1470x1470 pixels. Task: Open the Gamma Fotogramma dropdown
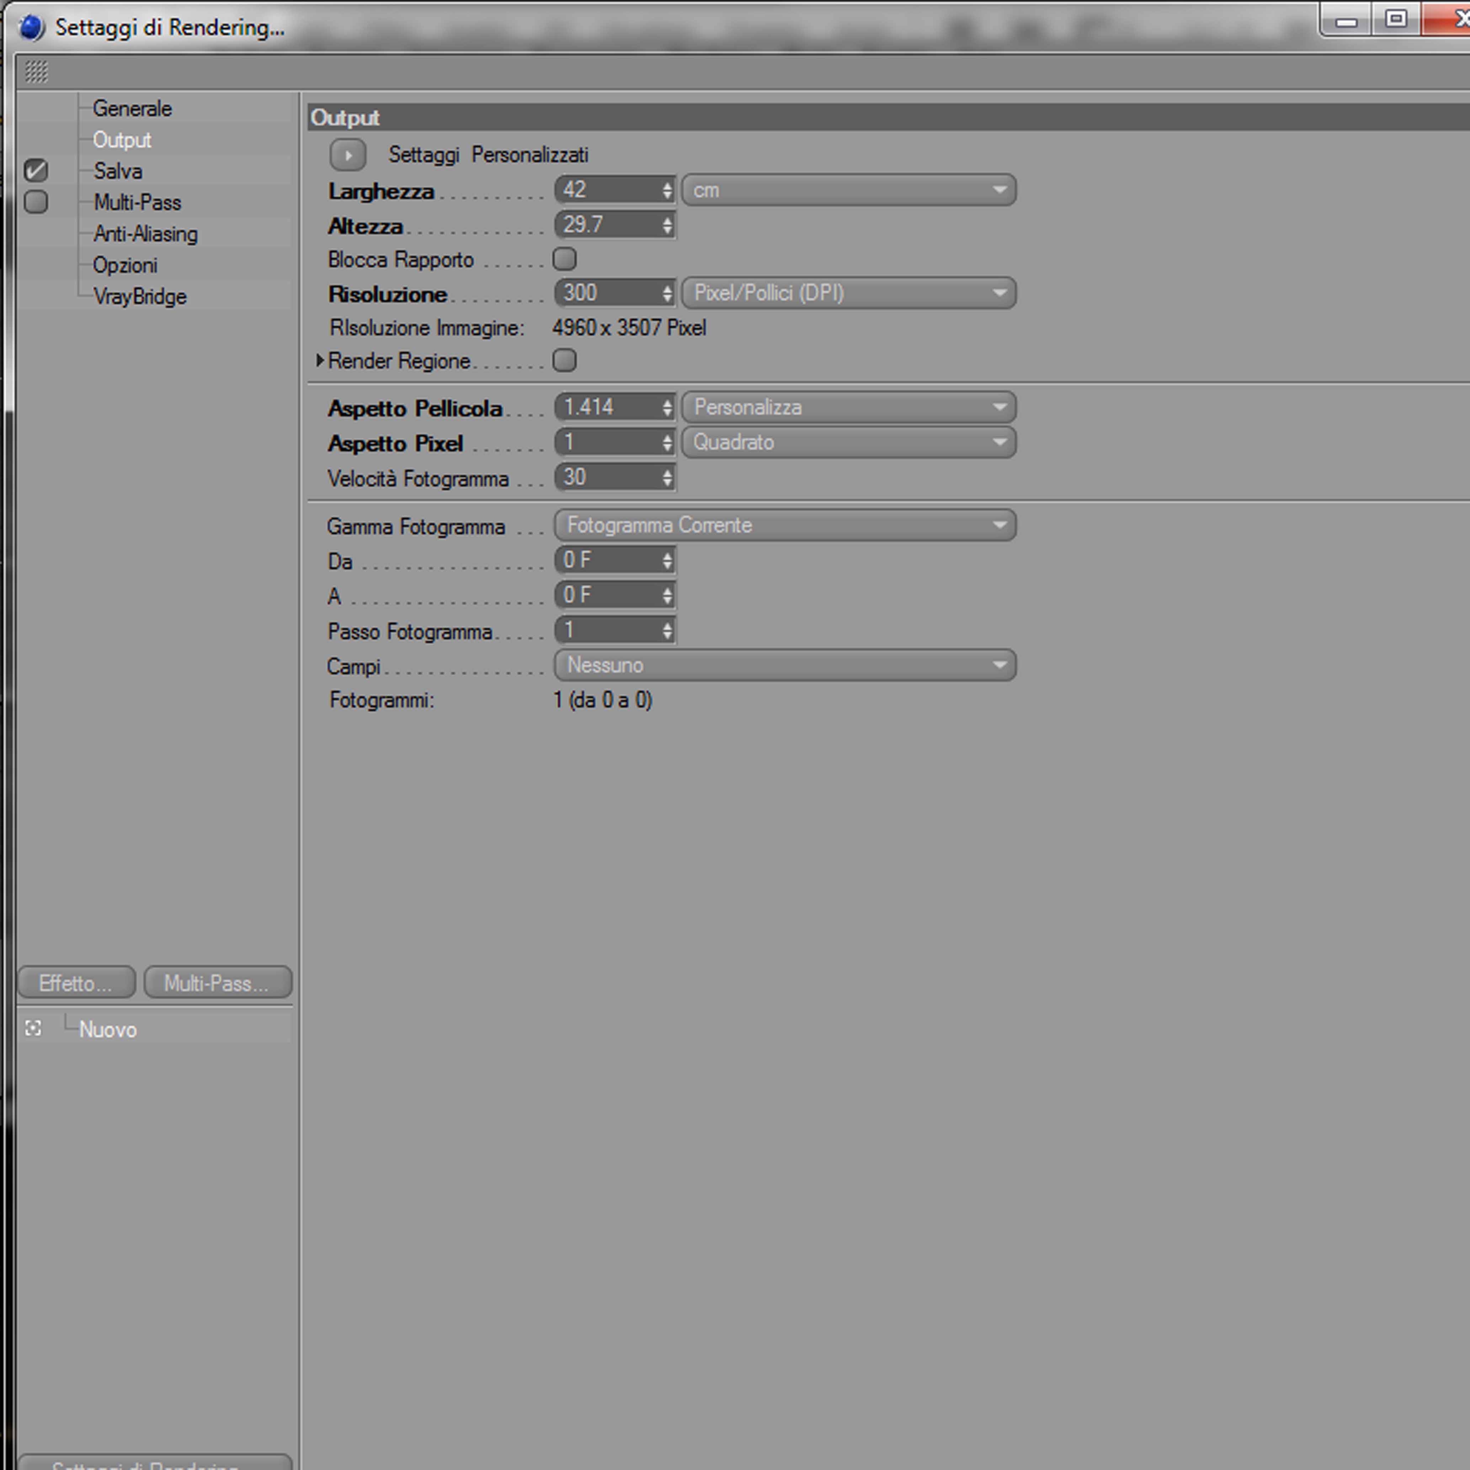pos(785,525)
